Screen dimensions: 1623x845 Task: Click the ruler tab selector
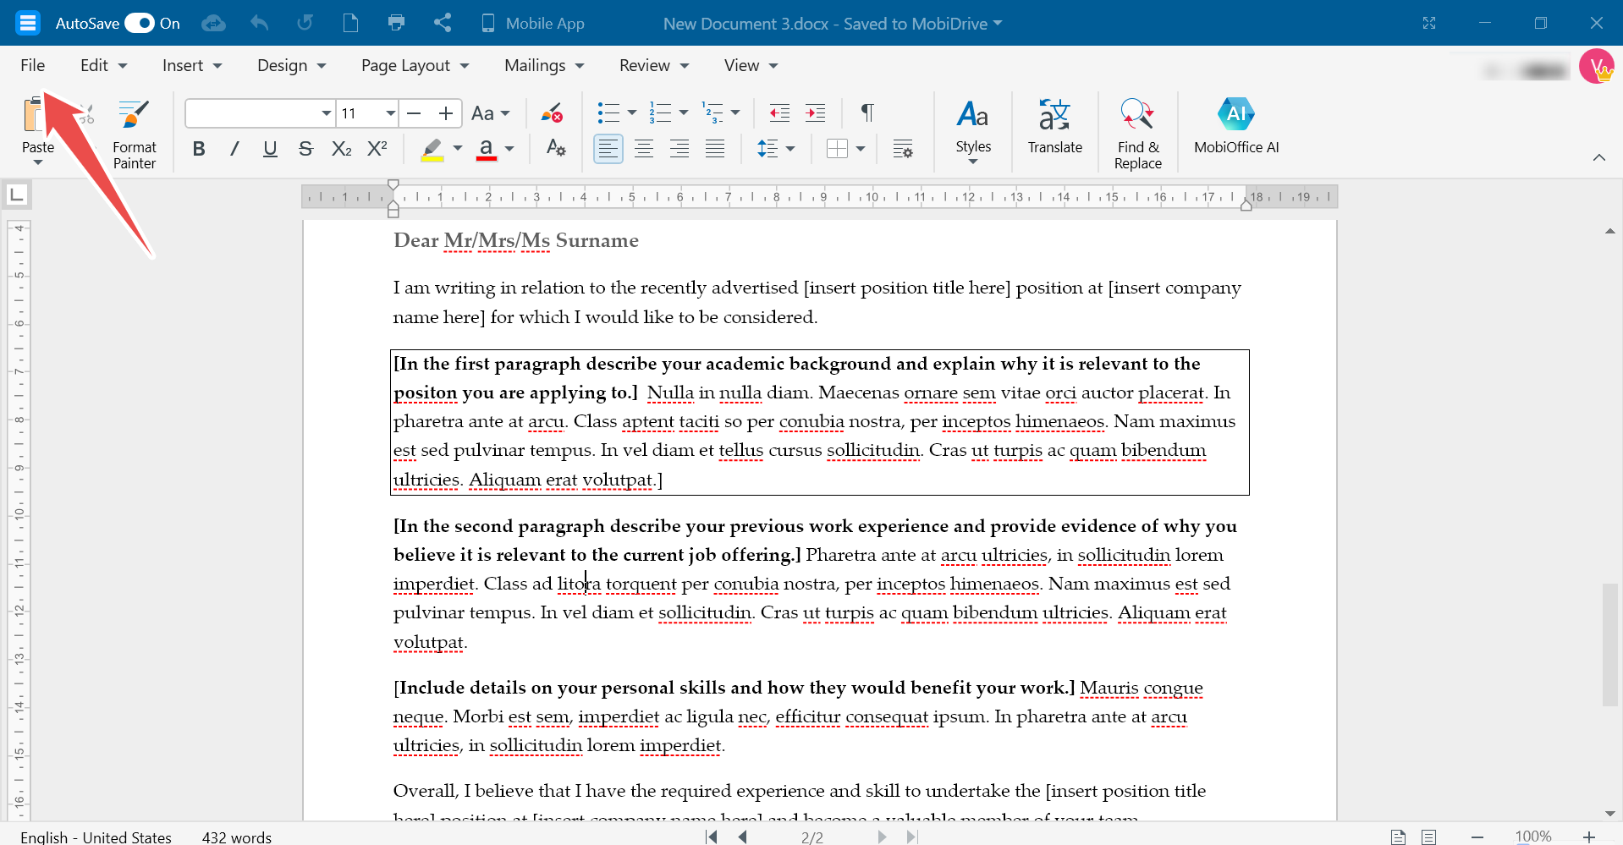point(16,195)
